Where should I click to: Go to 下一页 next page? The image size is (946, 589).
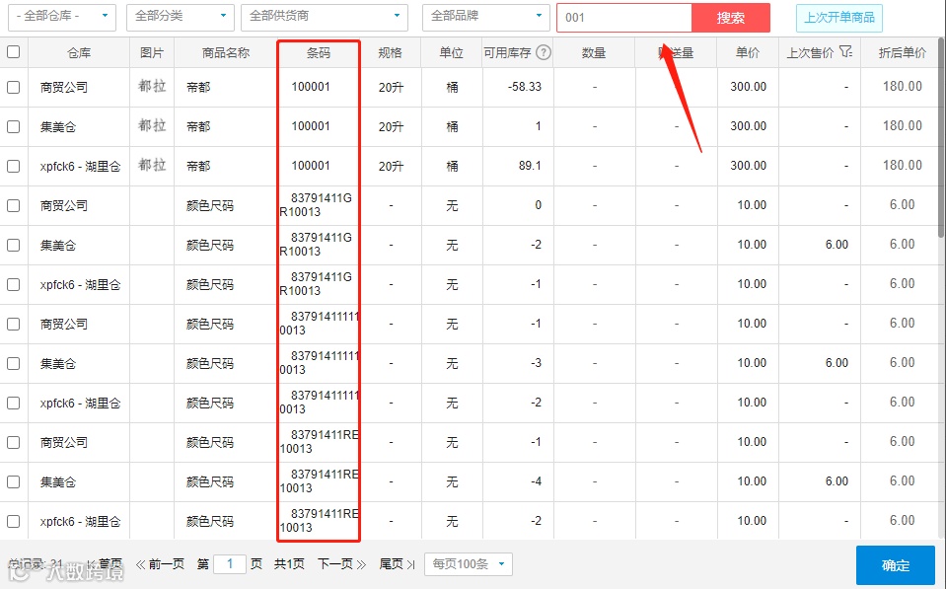[x=342, y=564]
